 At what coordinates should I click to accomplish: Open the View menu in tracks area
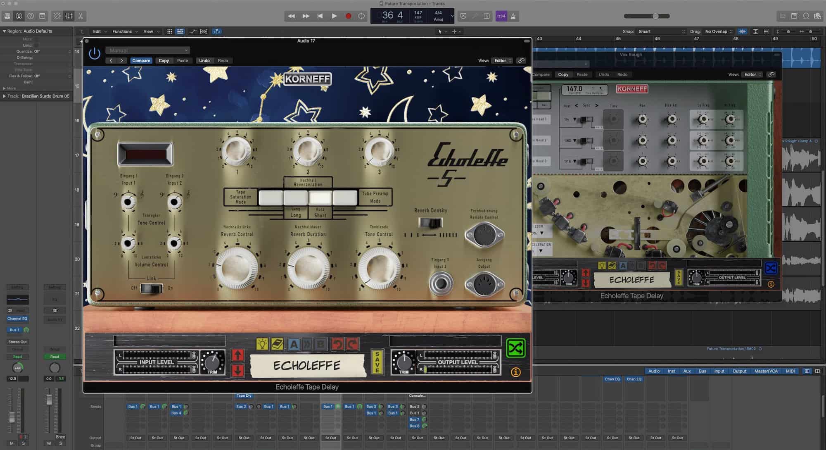coord(151,31)
